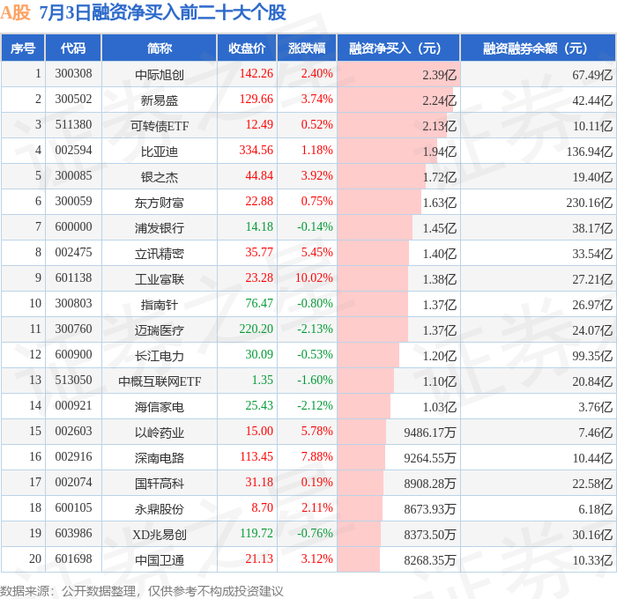Select stock code 601138
The image size is (617, 599).
coord(73,277)
